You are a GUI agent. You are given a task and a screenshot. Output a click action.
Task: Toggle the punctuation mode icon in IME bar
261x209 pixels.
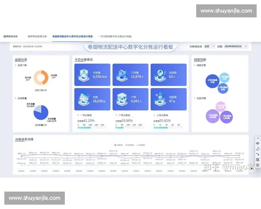pos(258,154)
